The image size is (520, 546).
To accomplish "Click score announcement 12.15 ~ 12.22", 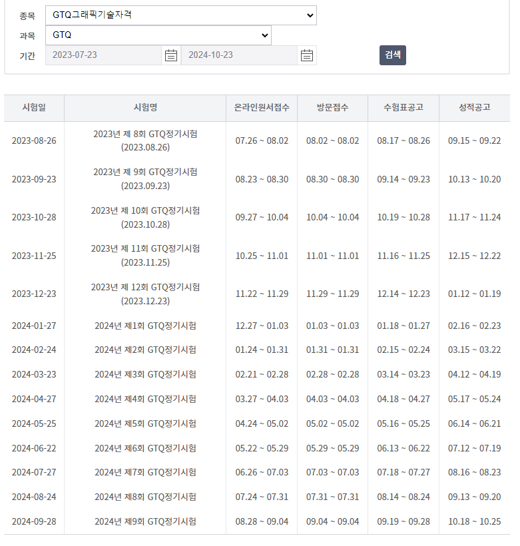I will 474,256.
